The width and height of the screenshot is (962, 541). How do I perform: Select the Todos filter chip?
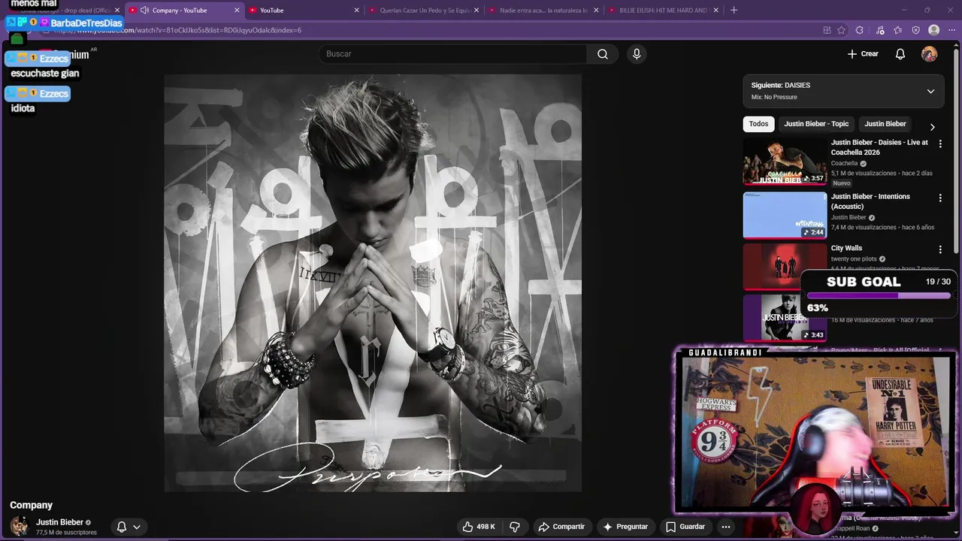758,124
